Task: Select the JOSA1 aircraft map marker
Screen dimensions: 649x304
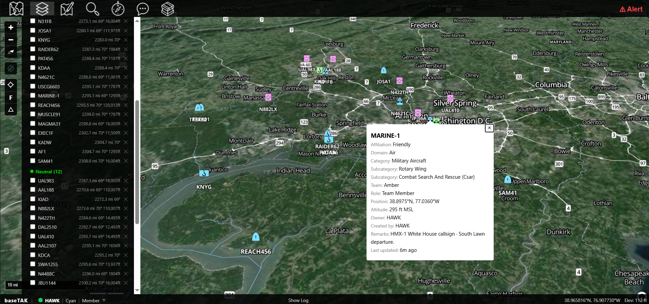Action: [x=383, y=70]
